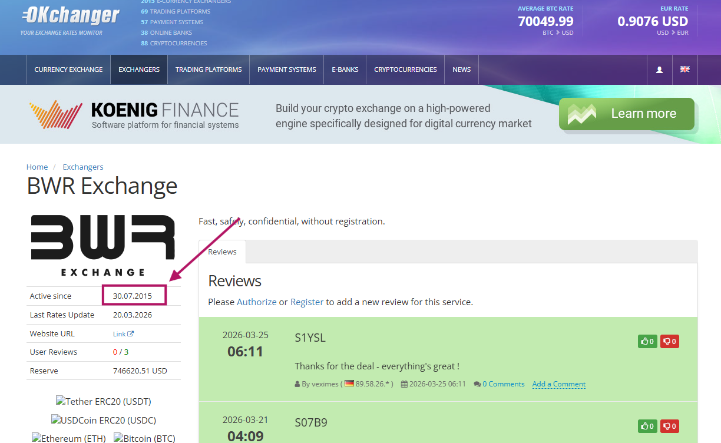Click the Bitcoin (BTC) currency image
Image resolution: width=721 pixels, height=443 pixels.
click(144, 438)
